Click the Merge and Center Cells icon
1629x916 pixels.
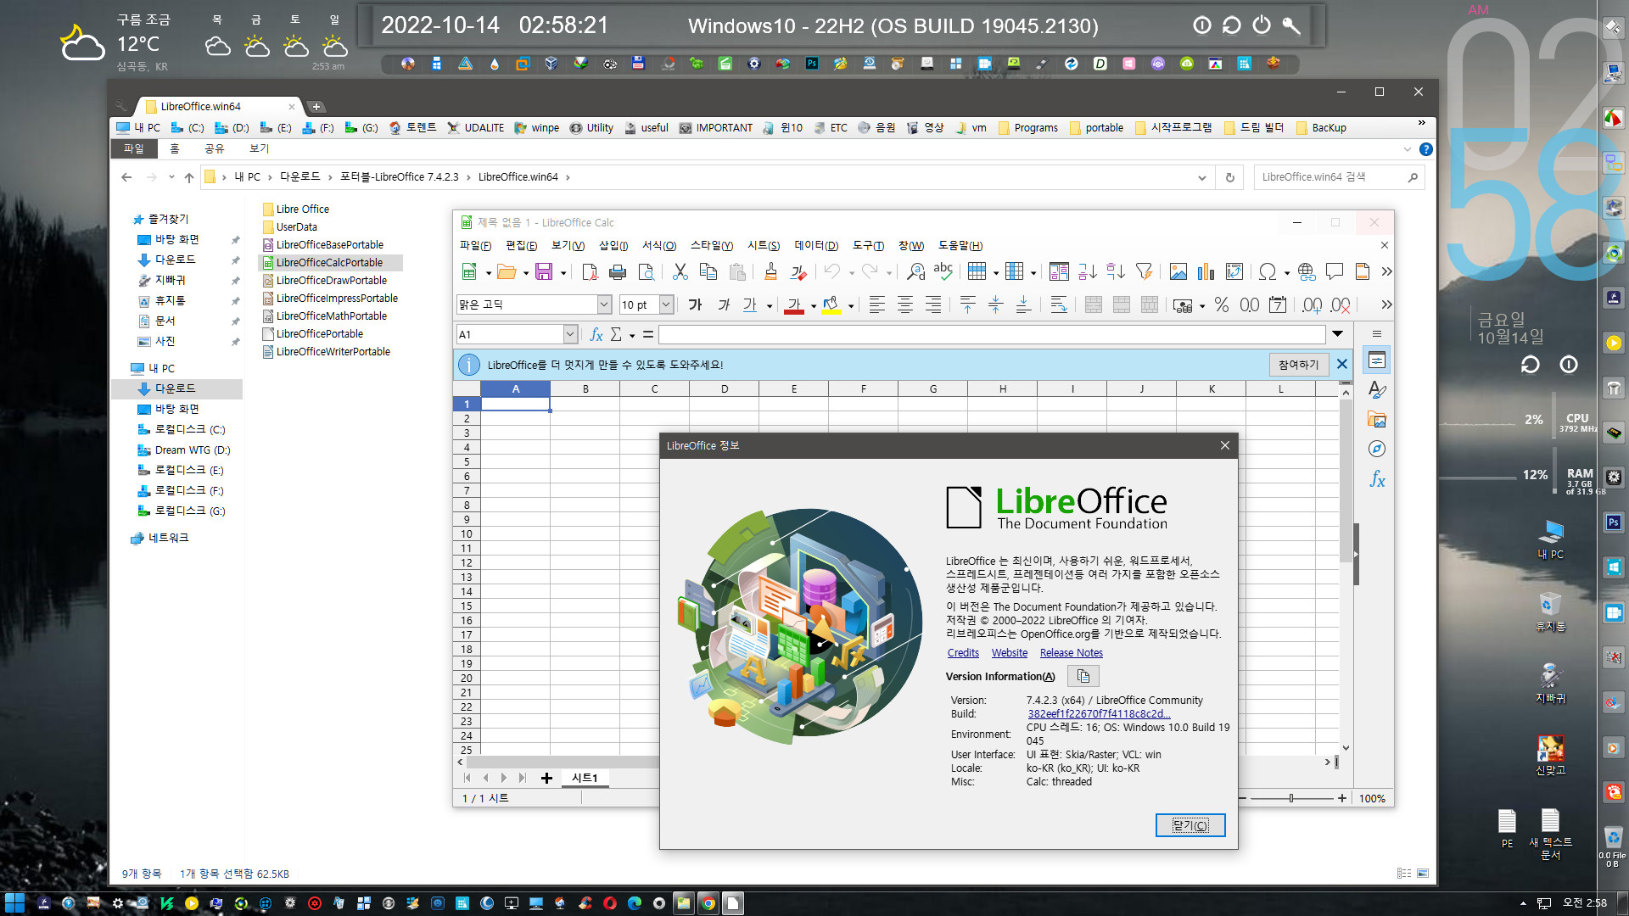[1094, 304]
